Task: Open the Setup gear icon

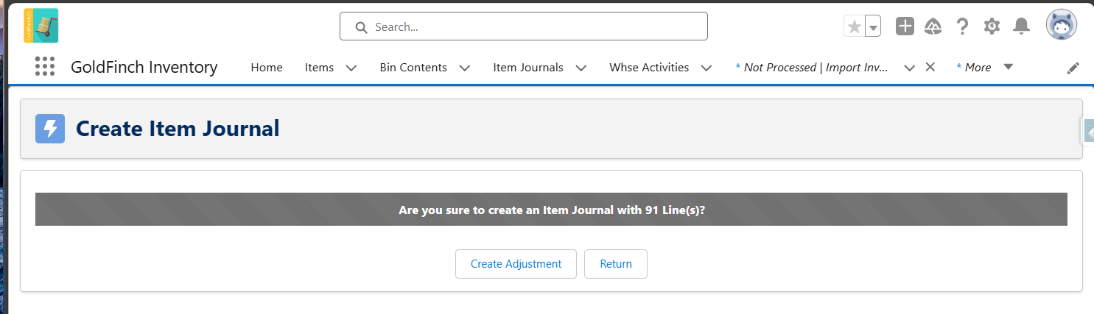Action: pos(992,26)
